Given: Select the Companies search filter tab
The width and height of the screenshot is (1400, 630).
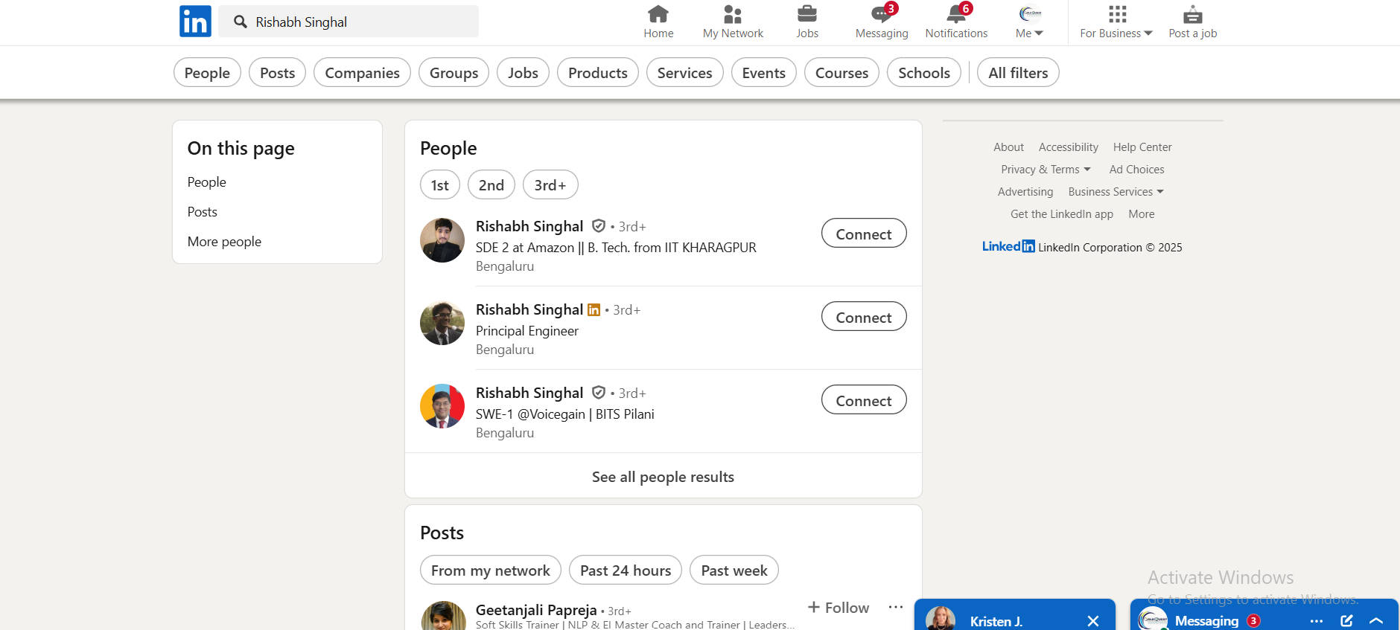Looking at the screenshot, I should coord(362,73).
